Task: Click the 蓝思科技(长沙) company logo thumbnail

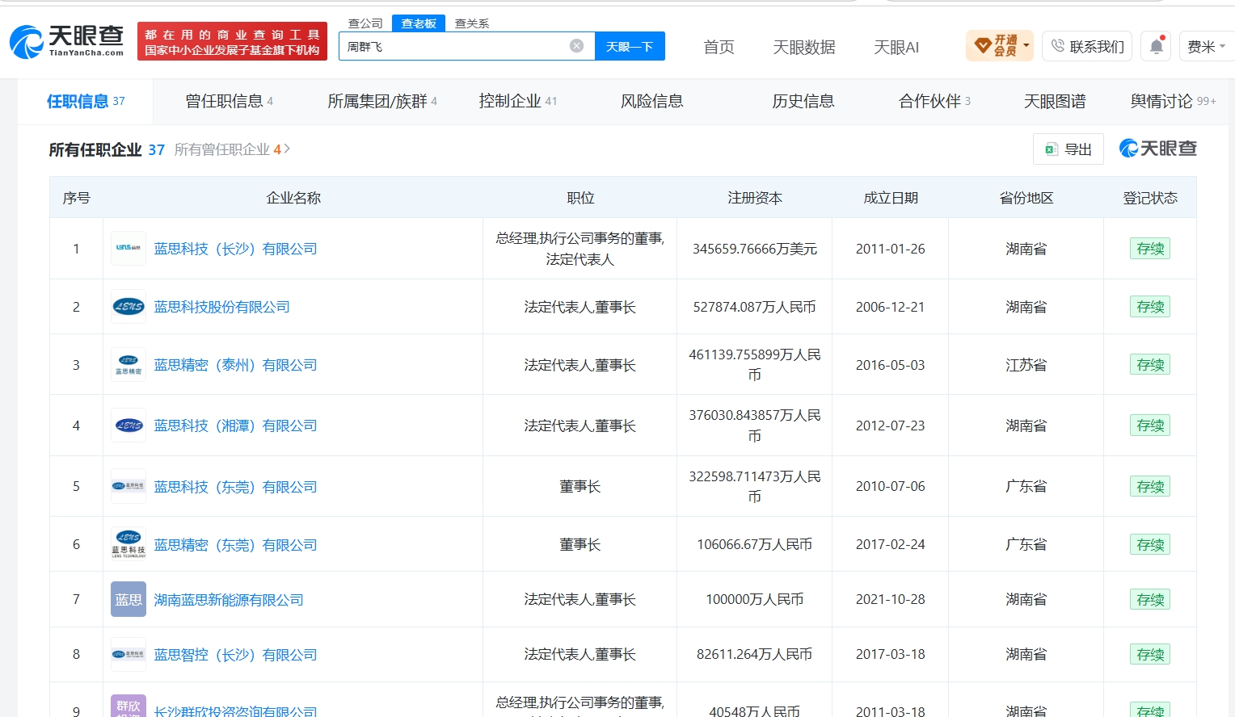Action: click(129, 249)
